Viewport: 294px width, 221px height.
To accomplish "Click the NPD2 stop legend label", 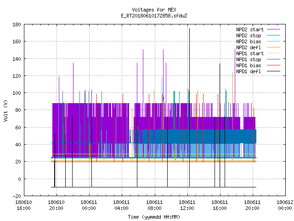I will pos(249,35).
